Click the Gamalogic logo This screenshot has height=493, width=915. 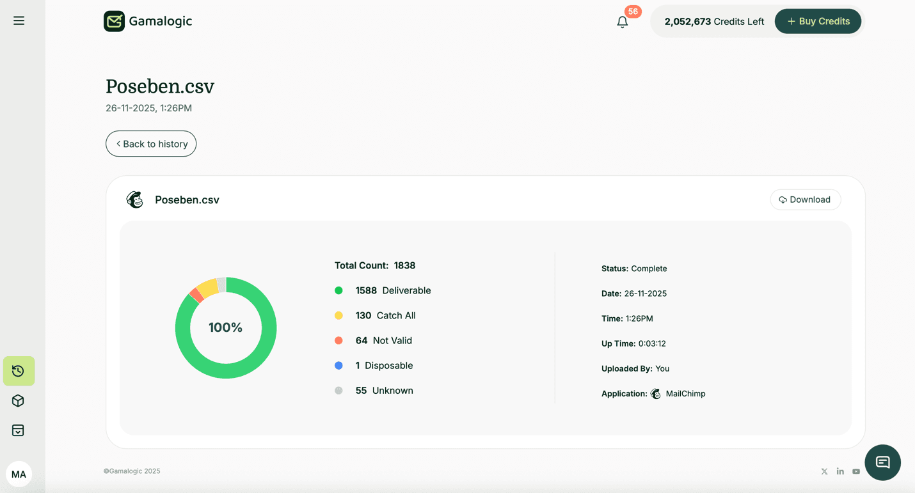coord(148,21)
